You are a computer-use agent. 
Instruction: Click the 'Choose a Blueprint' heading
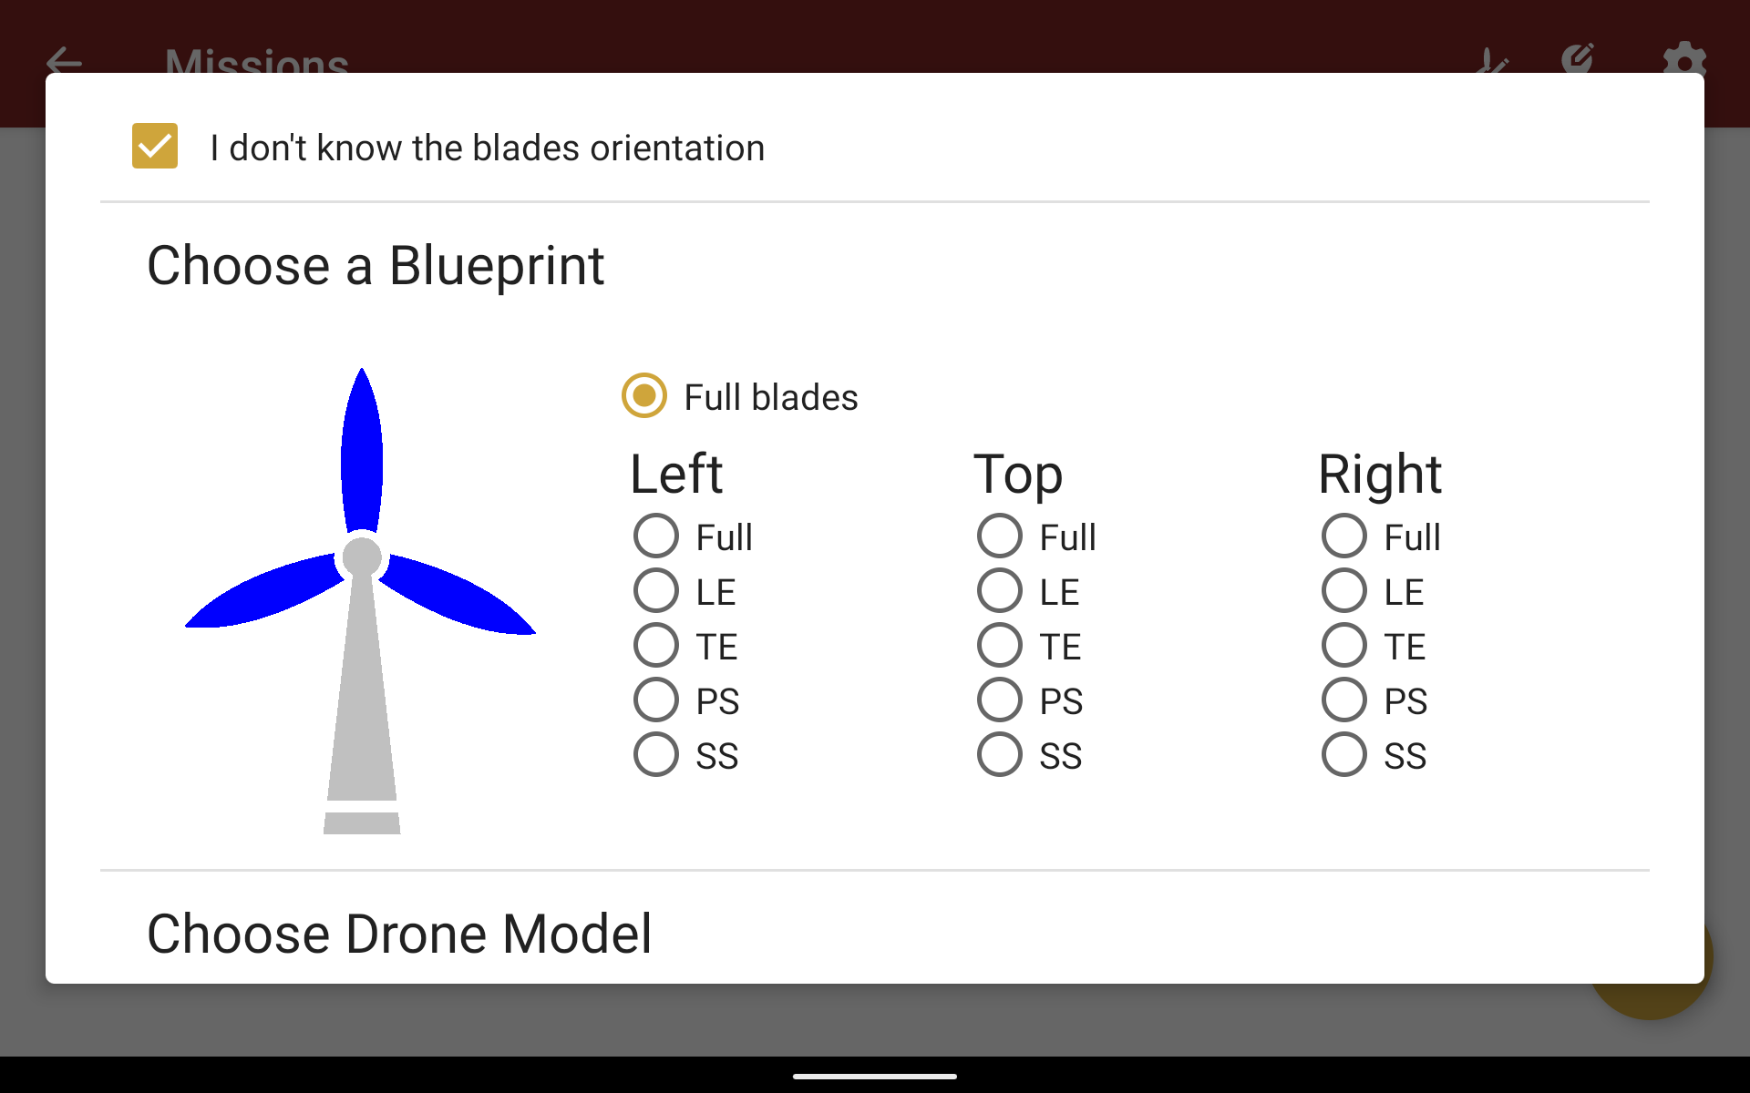click(376, 264)
